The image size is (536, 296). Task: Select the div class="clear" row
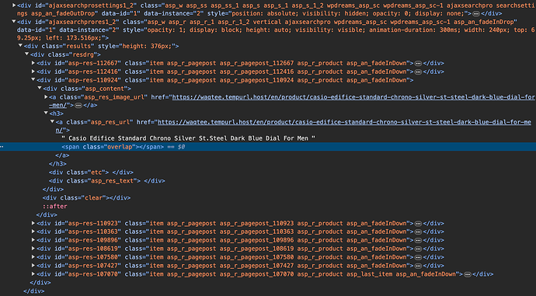(86, 197)
